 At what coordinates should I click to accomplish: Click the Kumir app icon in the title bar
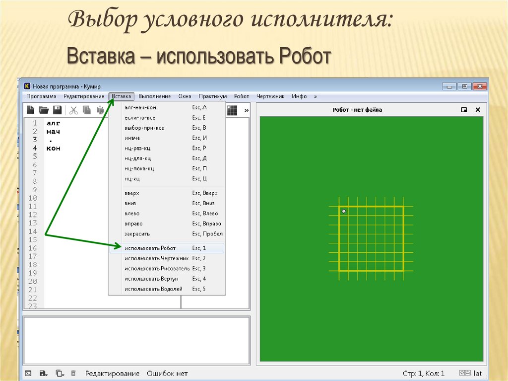(27, 86)
